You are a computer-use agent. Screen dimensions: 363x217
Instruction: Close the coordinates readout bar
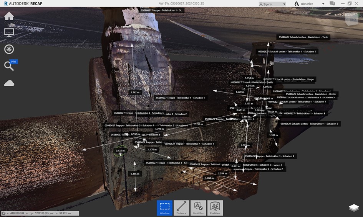3,213
